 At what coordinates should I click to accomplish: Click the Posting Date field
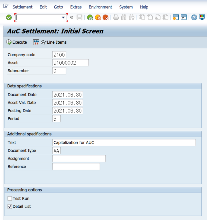coord(68,111)
